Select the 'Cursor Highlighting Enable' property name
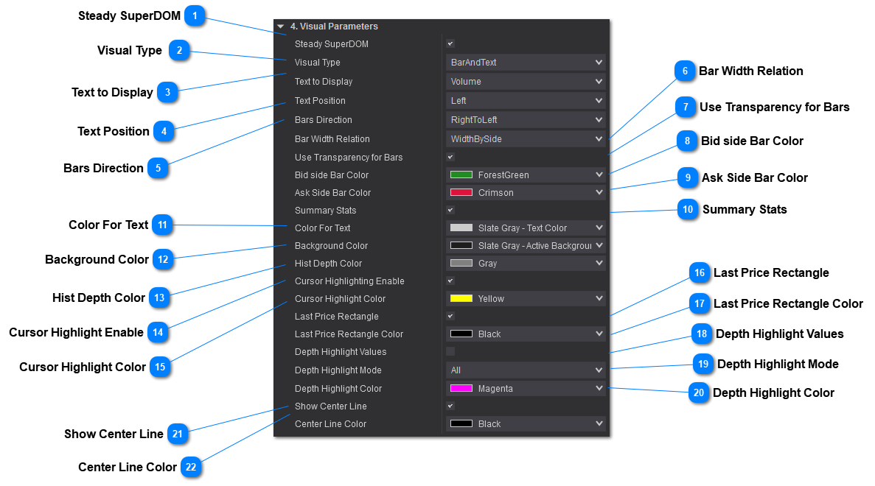Viewport: 875px width, 486px height. point(349,281)
